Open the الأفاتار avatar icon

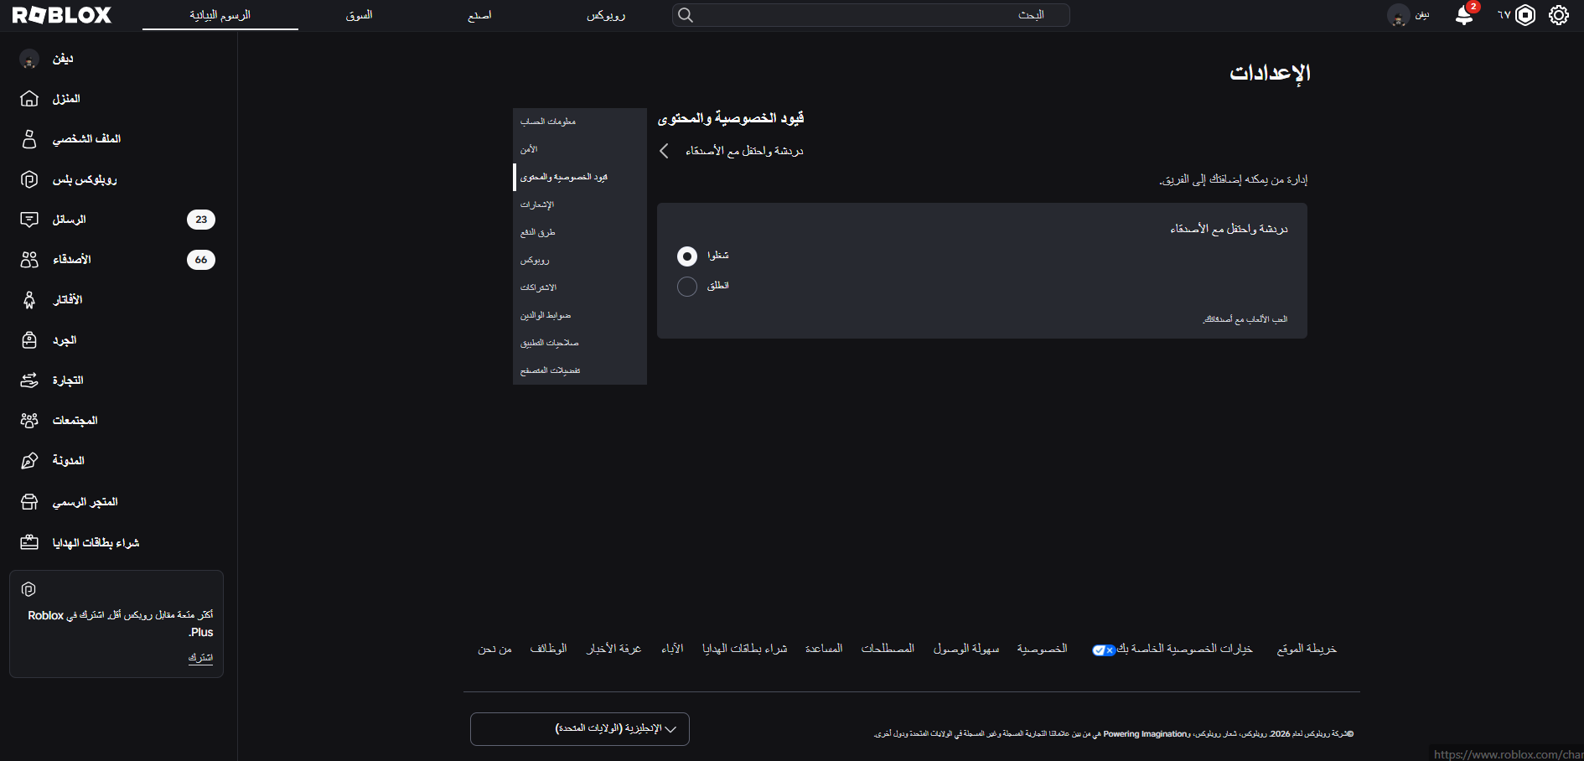[x=29, y=300]
